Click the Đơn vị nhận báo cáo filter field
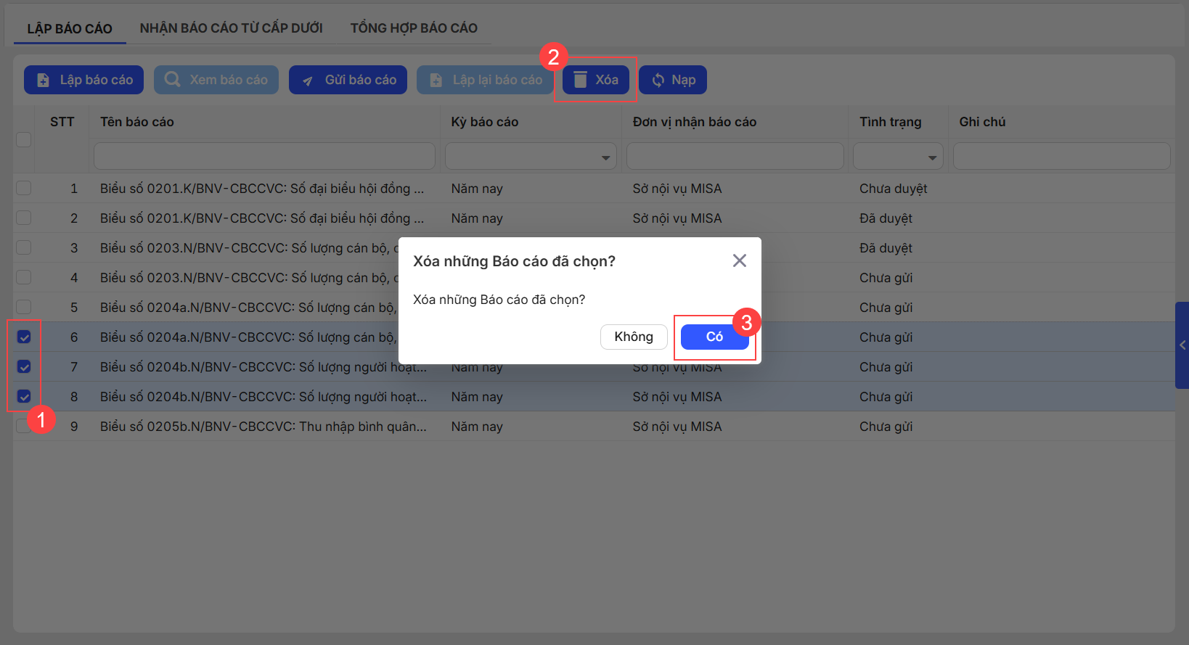This screenshot has width=1189, height=645. [735, 157]
